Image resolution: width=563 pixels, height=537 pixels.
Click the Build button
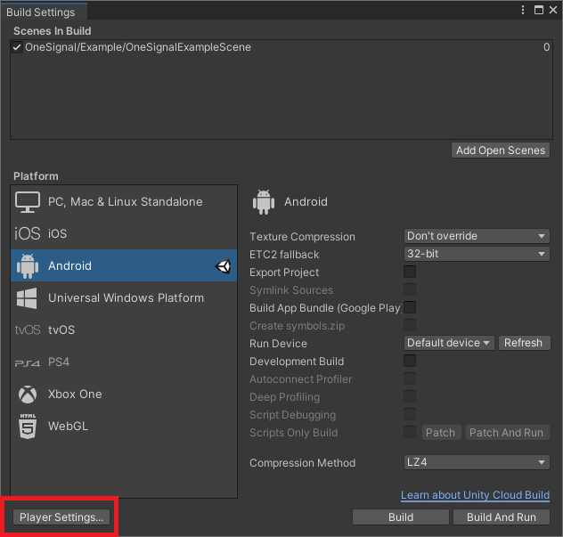[x=401, y=517]
